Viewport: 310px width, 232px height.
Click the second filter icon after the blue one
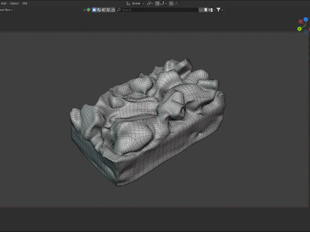[x=99, y=10]
